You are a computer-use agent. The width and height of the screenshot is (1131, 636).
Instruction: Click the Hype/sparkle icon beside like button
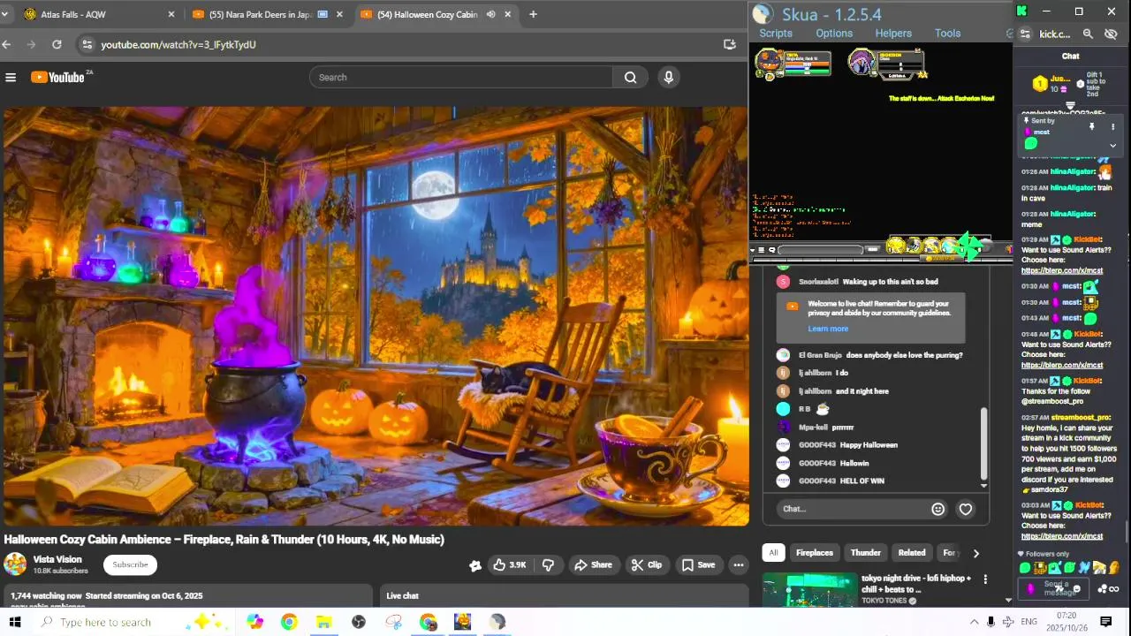tap(475, 565)
